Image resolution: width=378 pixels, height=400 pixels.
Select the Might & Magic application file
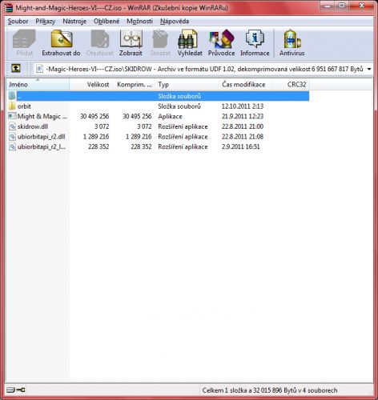click(38, 116)
